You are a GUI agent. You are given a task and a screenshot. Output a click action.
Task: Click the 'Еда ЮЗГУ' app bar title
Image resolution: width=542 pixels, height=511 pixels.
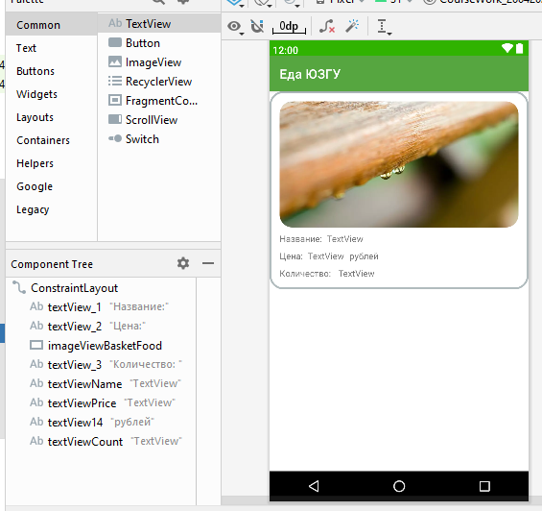click(x=310, y=74)
